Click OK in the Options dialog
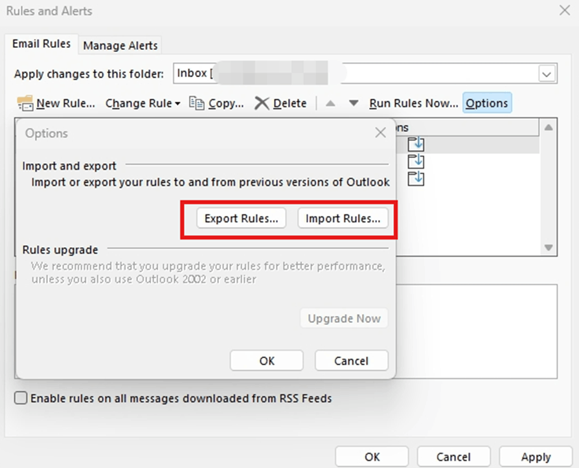 click(x=267, y=361)
